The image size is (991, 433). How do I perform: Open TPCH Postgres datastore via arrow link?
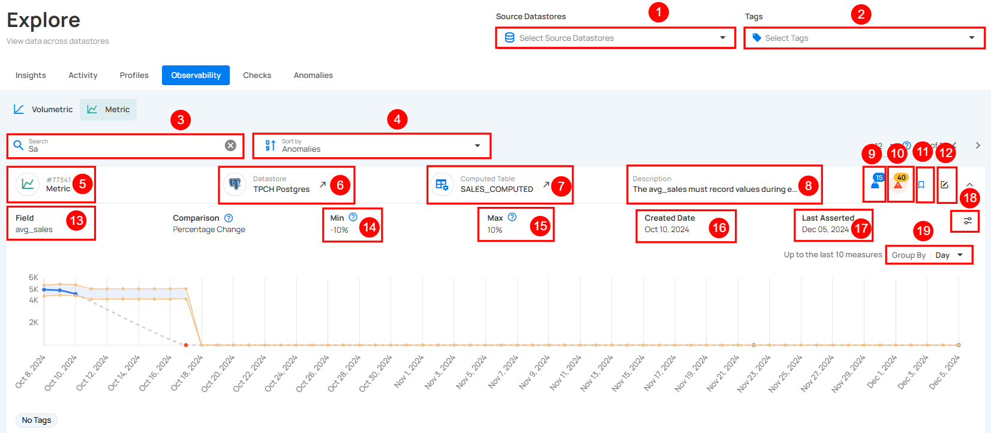[323, 185]
